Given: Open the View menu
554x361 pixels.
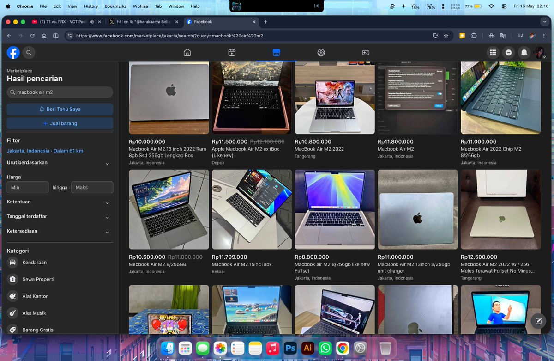Looking at the screenshot, I should click(72, 6).
